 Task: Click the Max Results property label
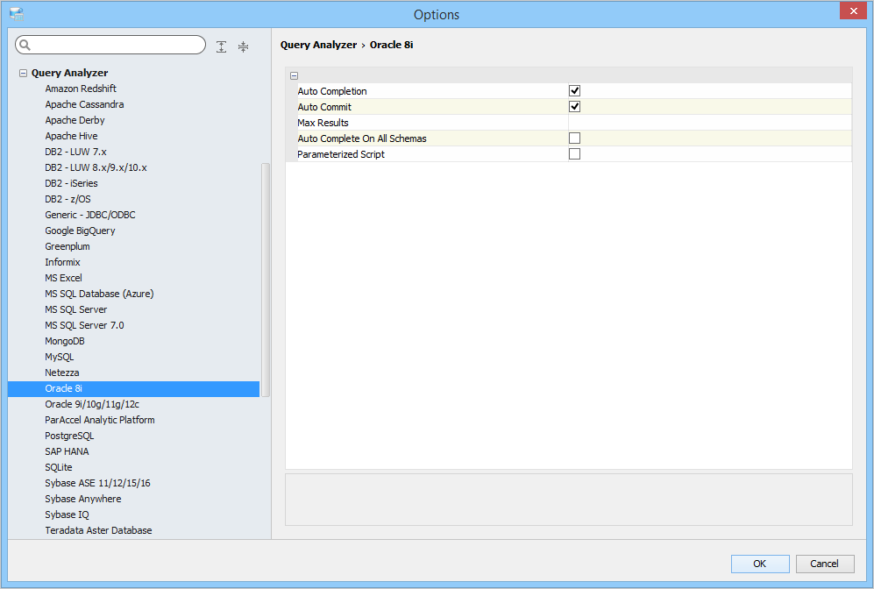323,123
